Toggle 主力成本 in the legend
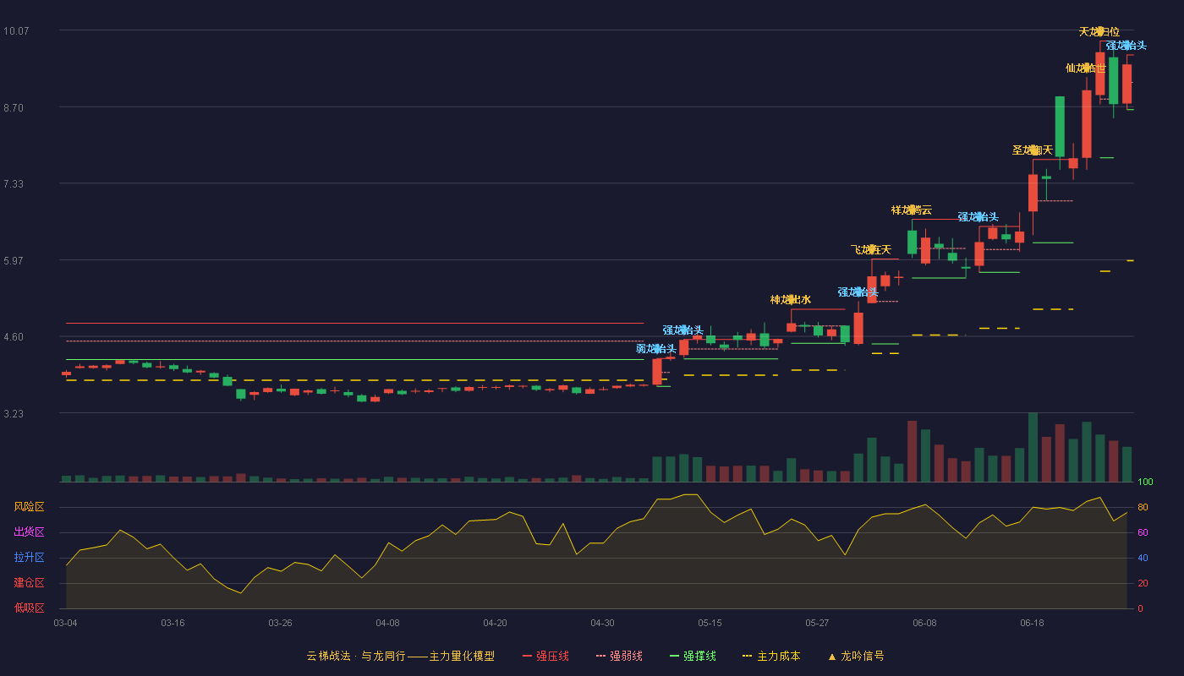Screen dimensions: 1184x676 click(x=771, y=656)
